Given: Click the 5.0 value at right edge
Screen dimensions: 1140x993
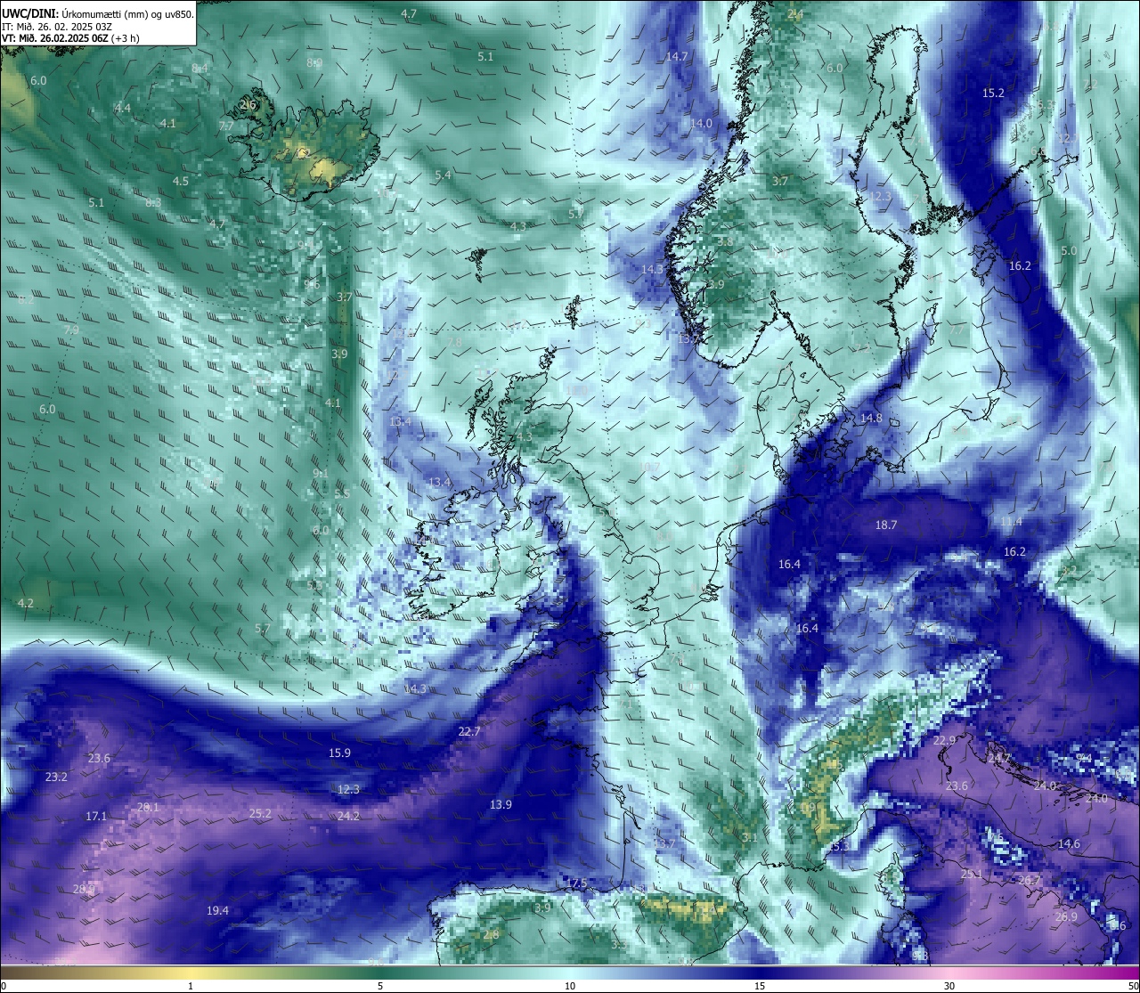Looking at the screenshot, I should [1069, 251].
